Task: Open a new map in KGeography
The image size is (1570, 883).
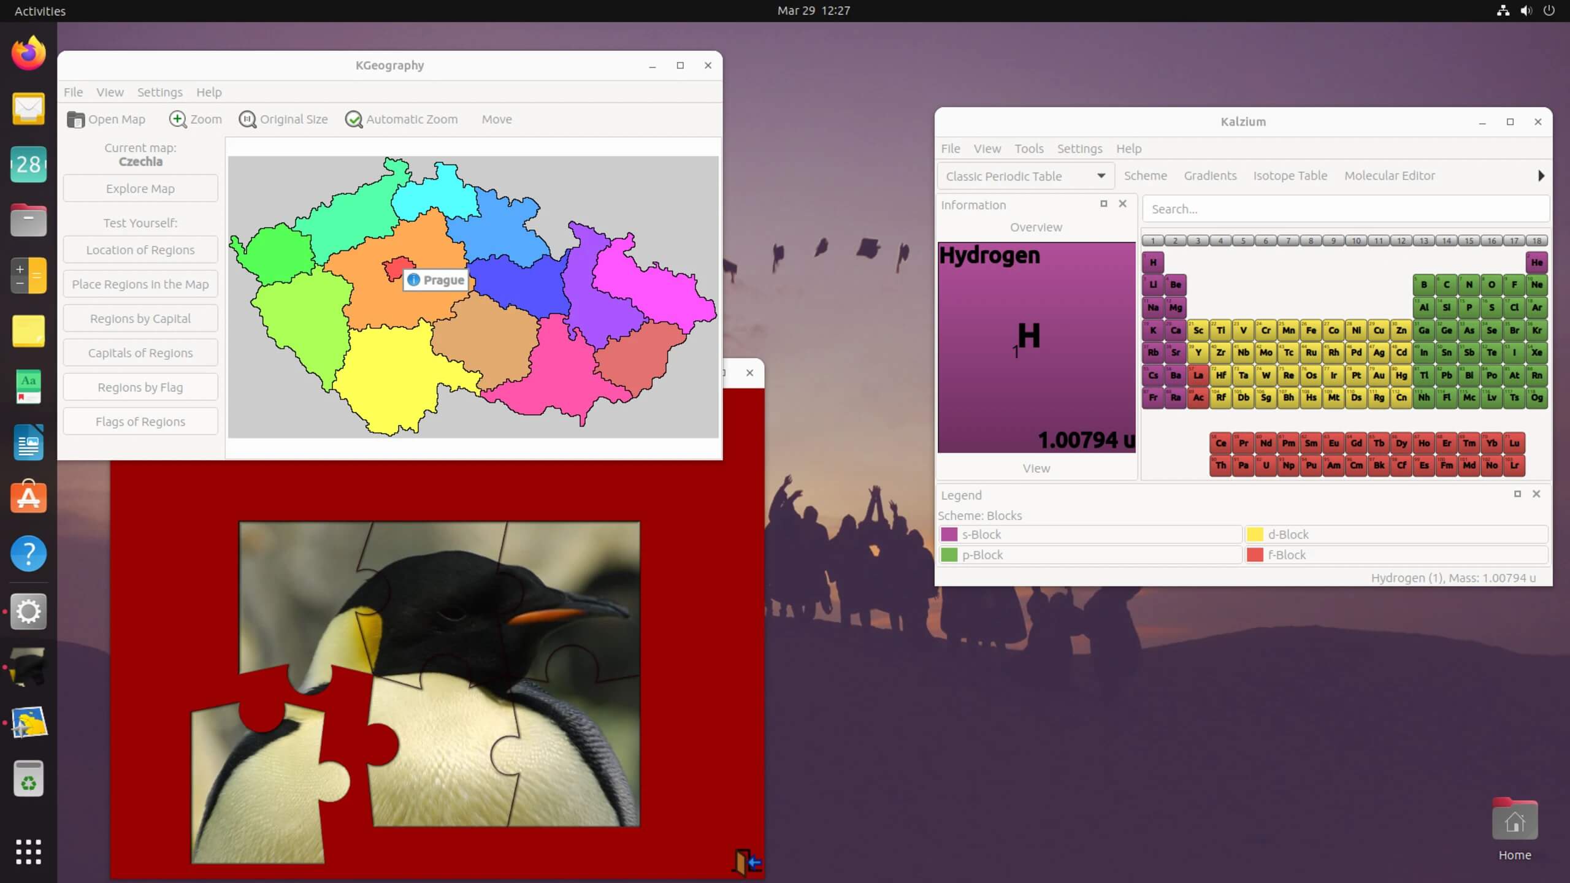Action: coord(105,119)
